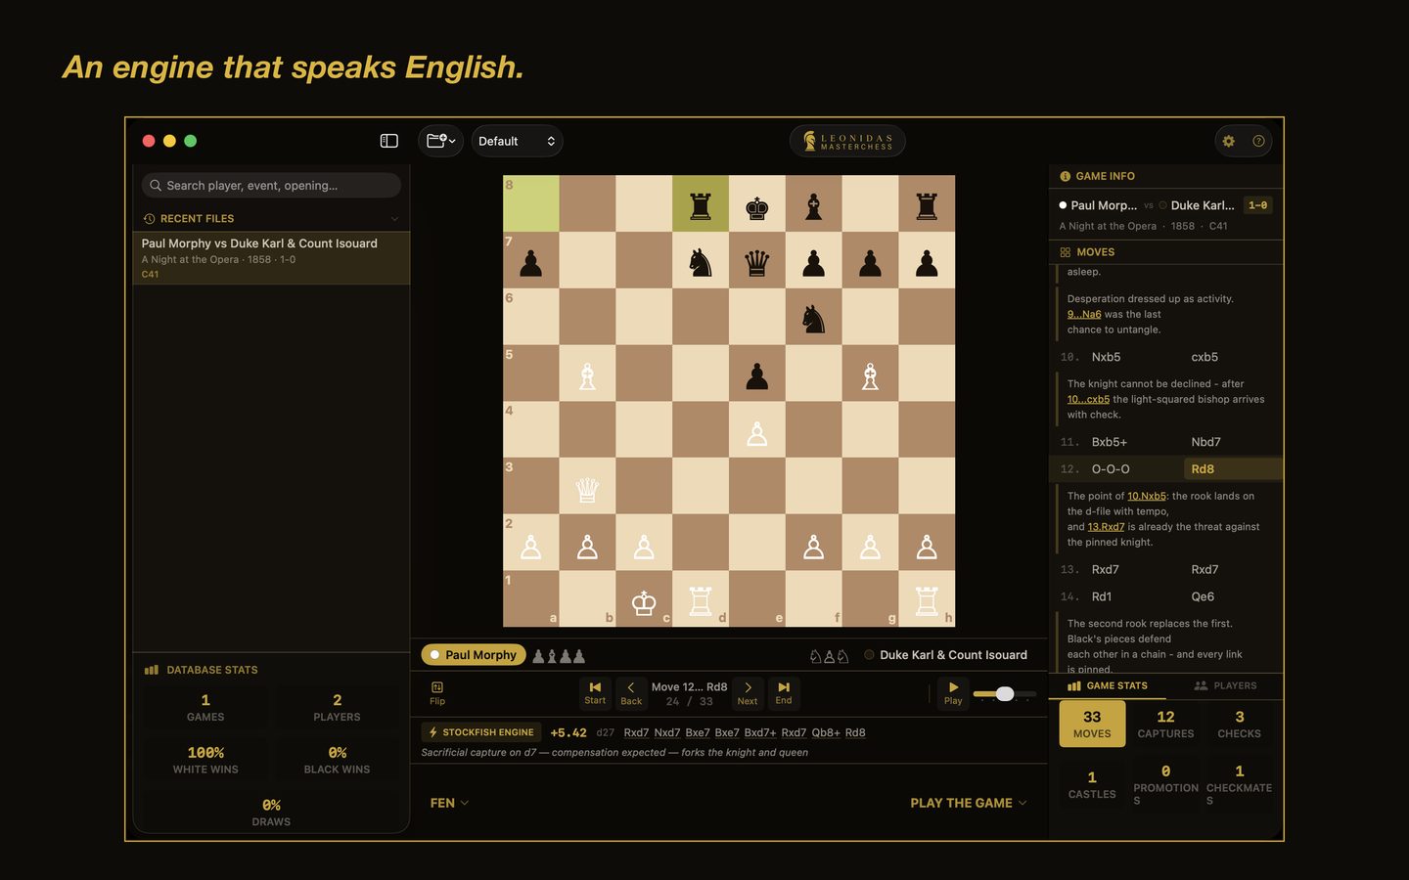
Task: Click the black knight on f6
Action: point(813,318)
